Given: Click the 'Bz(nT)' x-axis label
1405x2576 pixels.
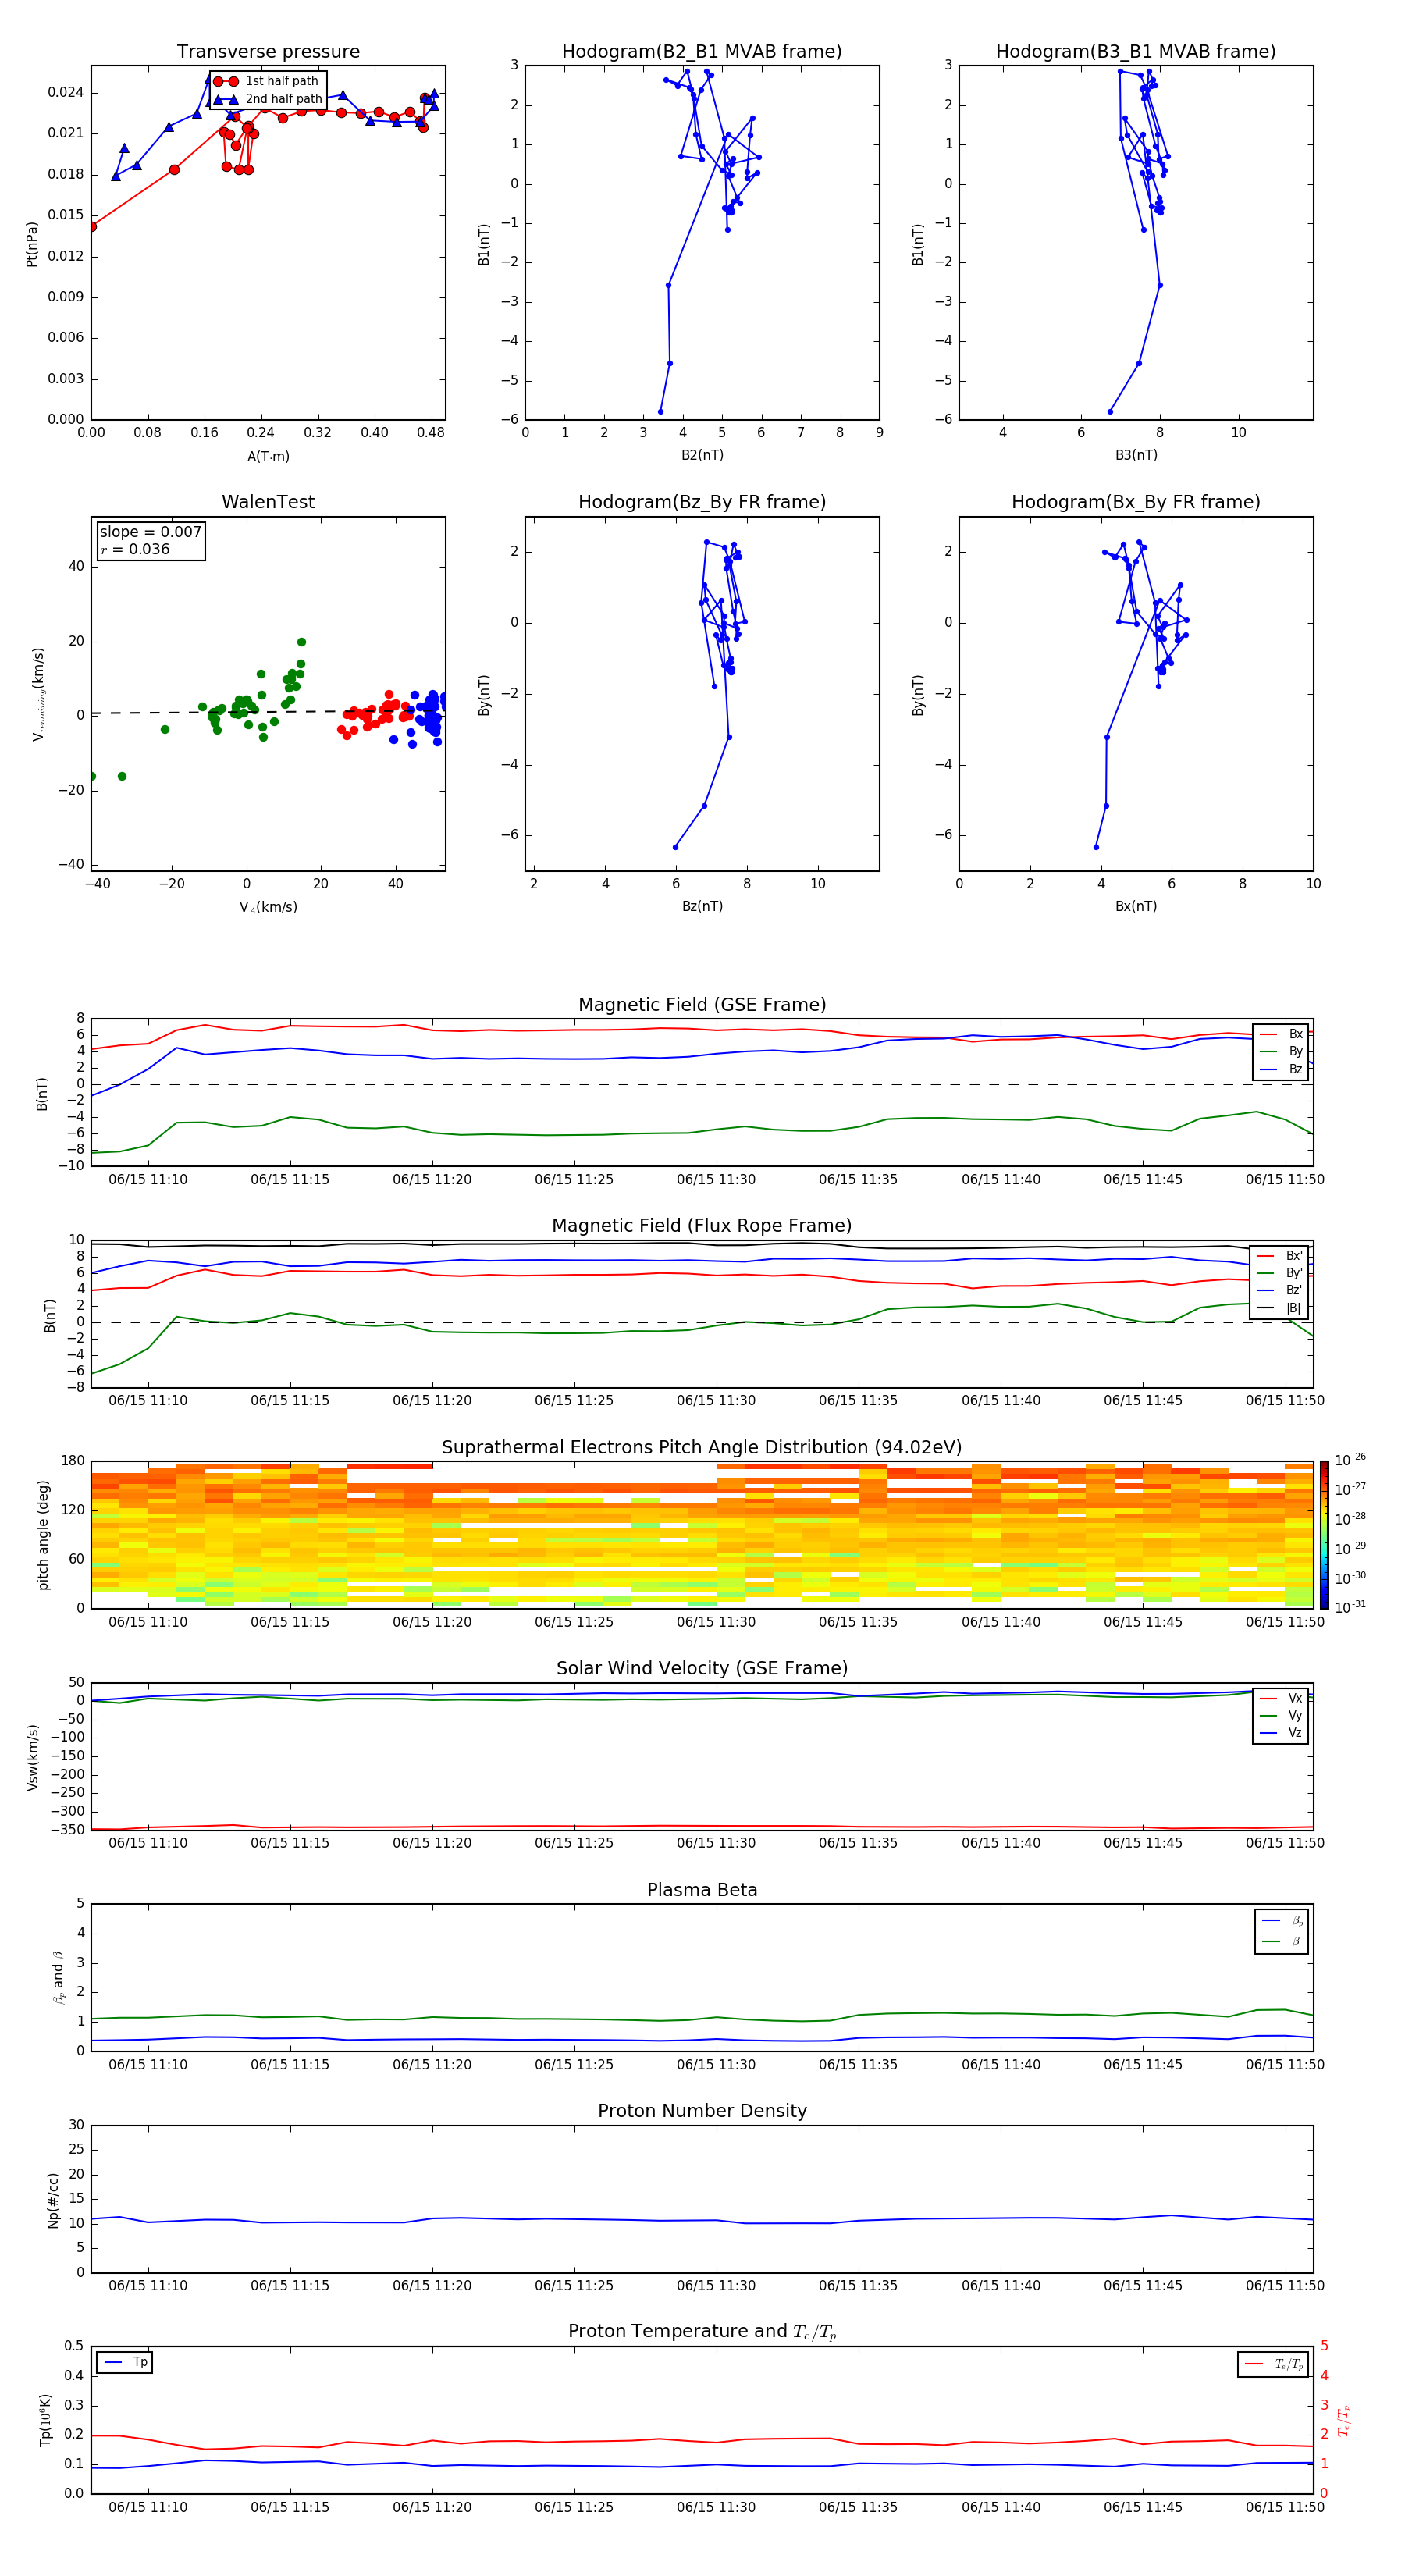Looking at the screenshot, I should tap(702, 906).
